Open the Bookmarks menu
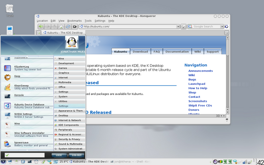The image size is (264, 165). coord(75,21)
